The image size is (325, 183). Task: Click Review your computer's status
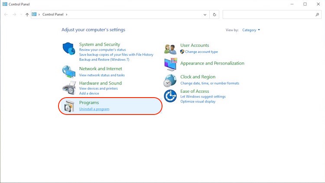[102, 50]
